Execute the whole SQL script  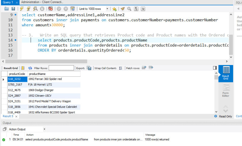point(22,9)
